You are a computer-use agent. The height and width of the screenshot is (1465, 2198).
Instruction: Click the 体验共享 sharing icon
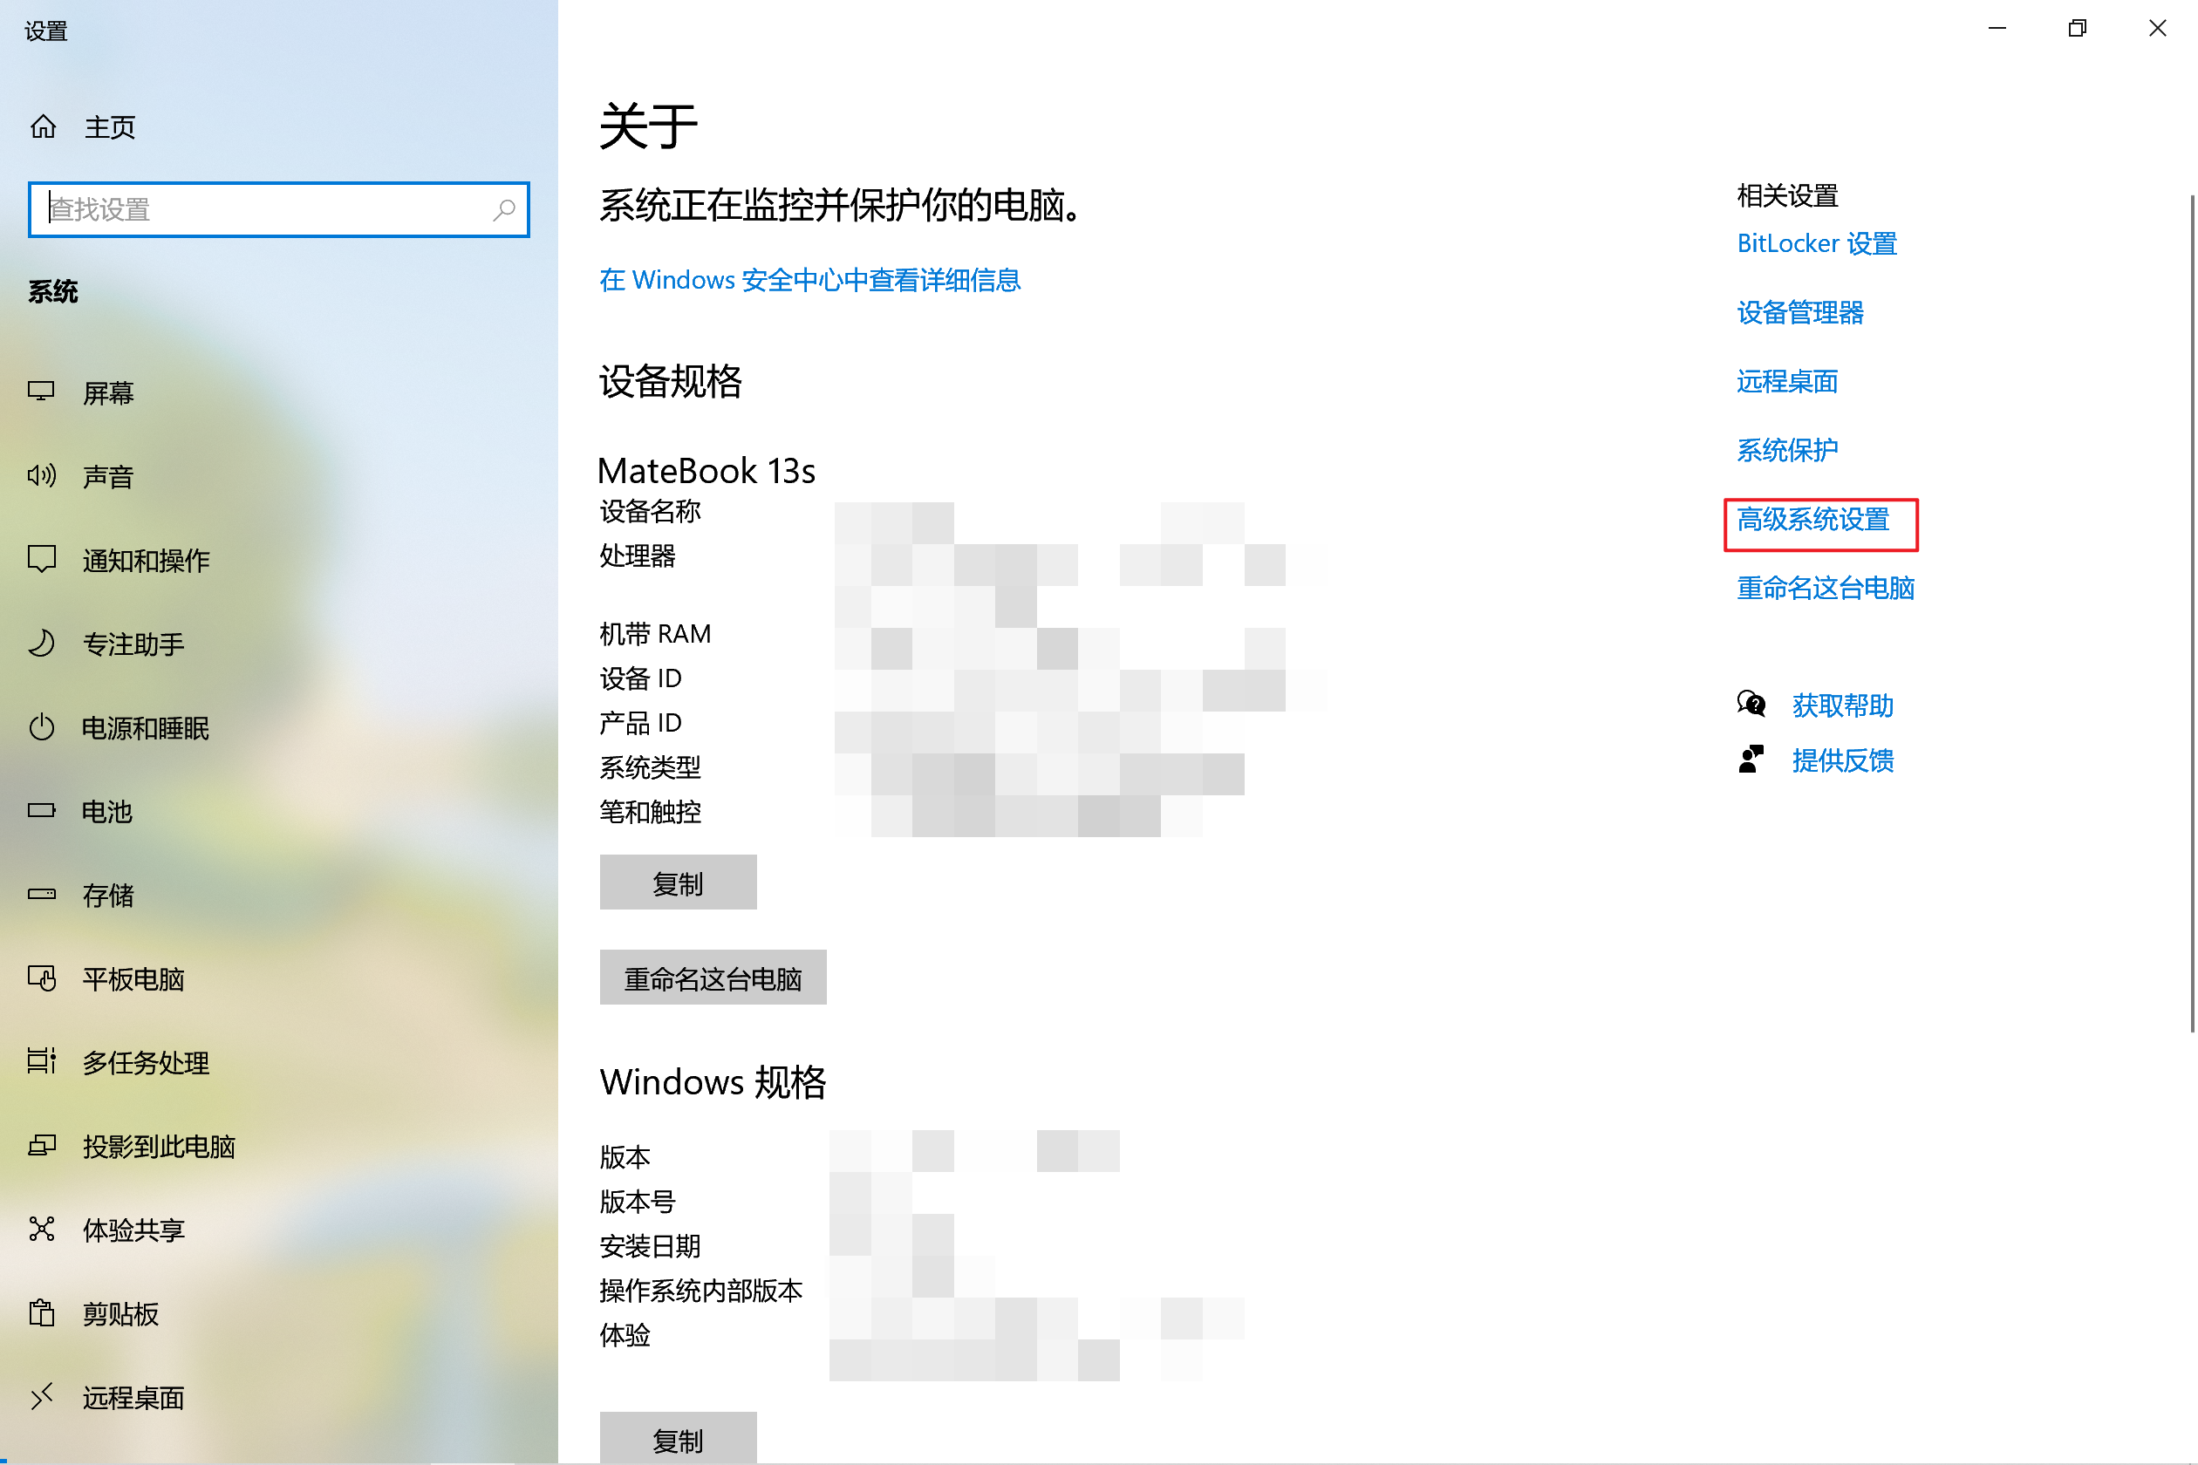point(41,1229)
